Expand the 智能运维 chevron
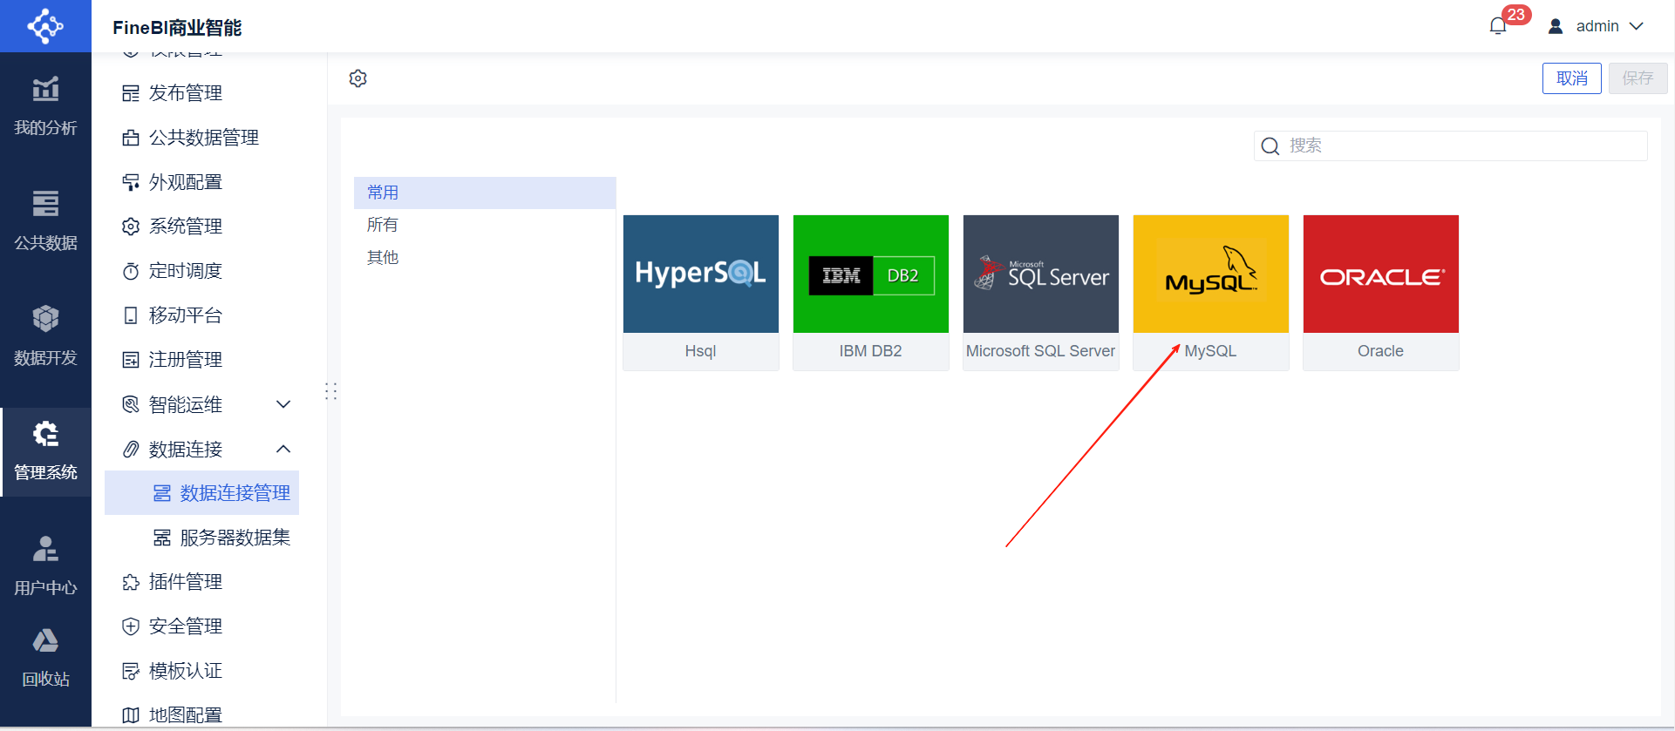The image size is (1675, 731). [283, 404]
